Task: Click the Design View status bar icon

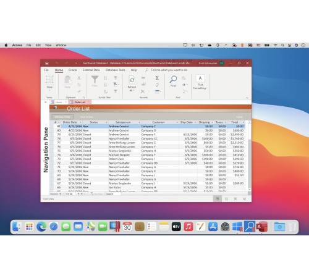Action: [x=244, y=199]
